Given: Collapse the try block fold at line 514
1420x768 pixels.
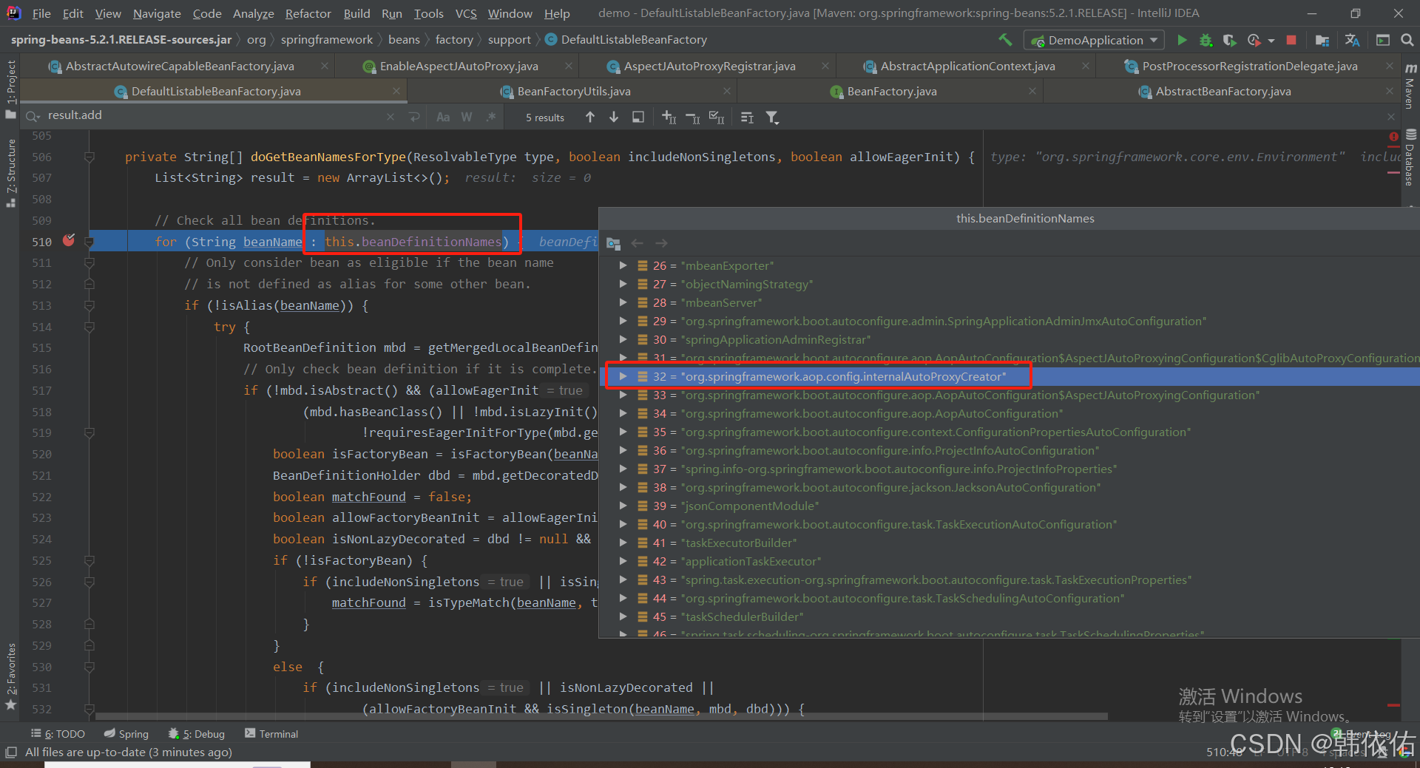Looking at the screenshot, I should point(89,327).
